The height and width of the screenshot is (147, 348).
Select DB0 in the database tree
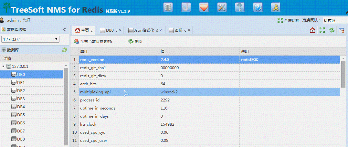click(x=31, y=74)
